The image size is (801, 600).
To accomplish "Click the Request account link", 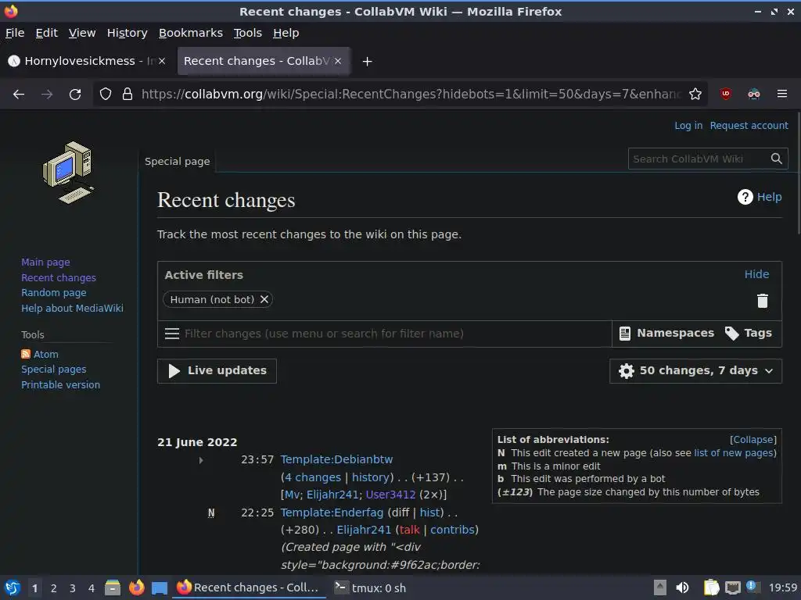I will coord(749,126).
